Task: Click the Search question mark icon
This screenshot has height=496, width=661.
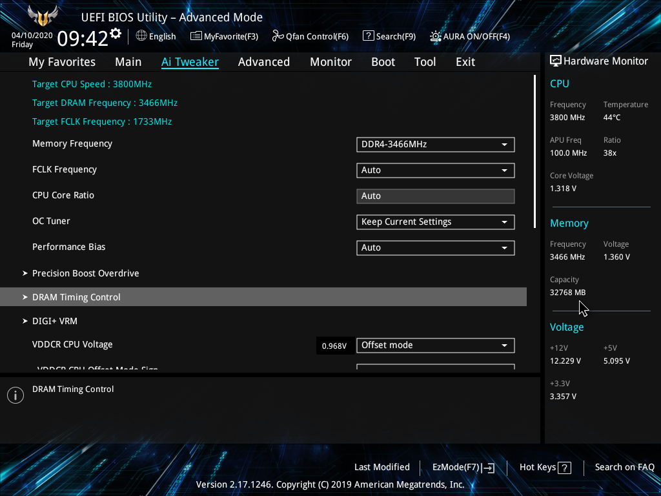Action: point(368,36)
